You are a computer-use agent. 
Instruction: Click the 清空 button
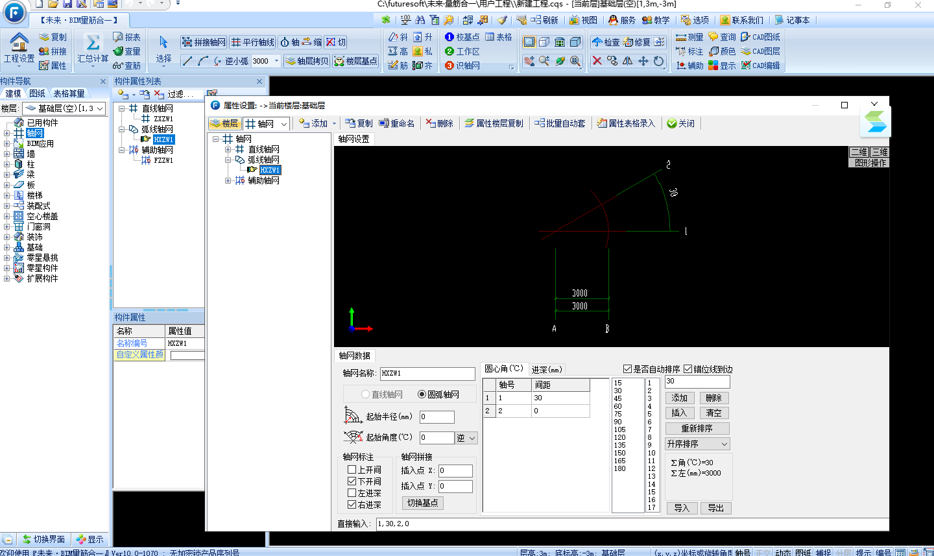click(x=714, y=413)
